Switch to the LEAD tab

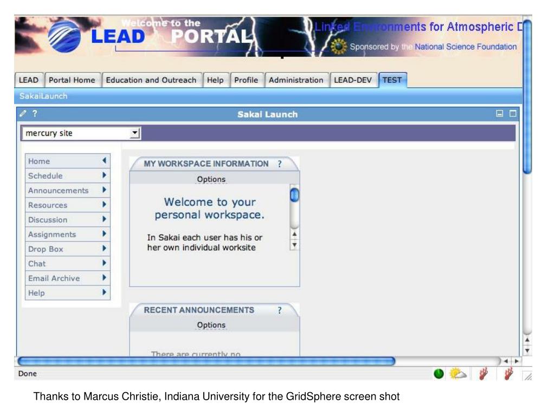point(29,80)
